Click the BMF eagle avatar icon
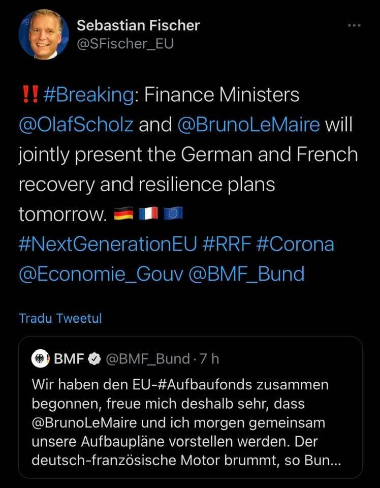 click(x=40, y=359)
